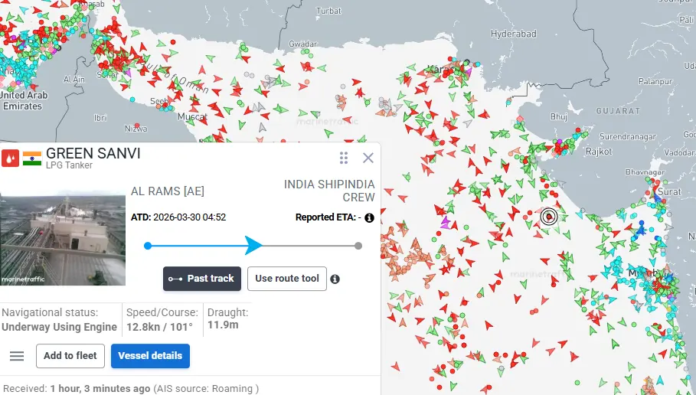The width and height of the screenshot is (696, 395).
Task: Click the panel drag-handle dots icon
Action: pyautogui.click(x=344, y=158)
